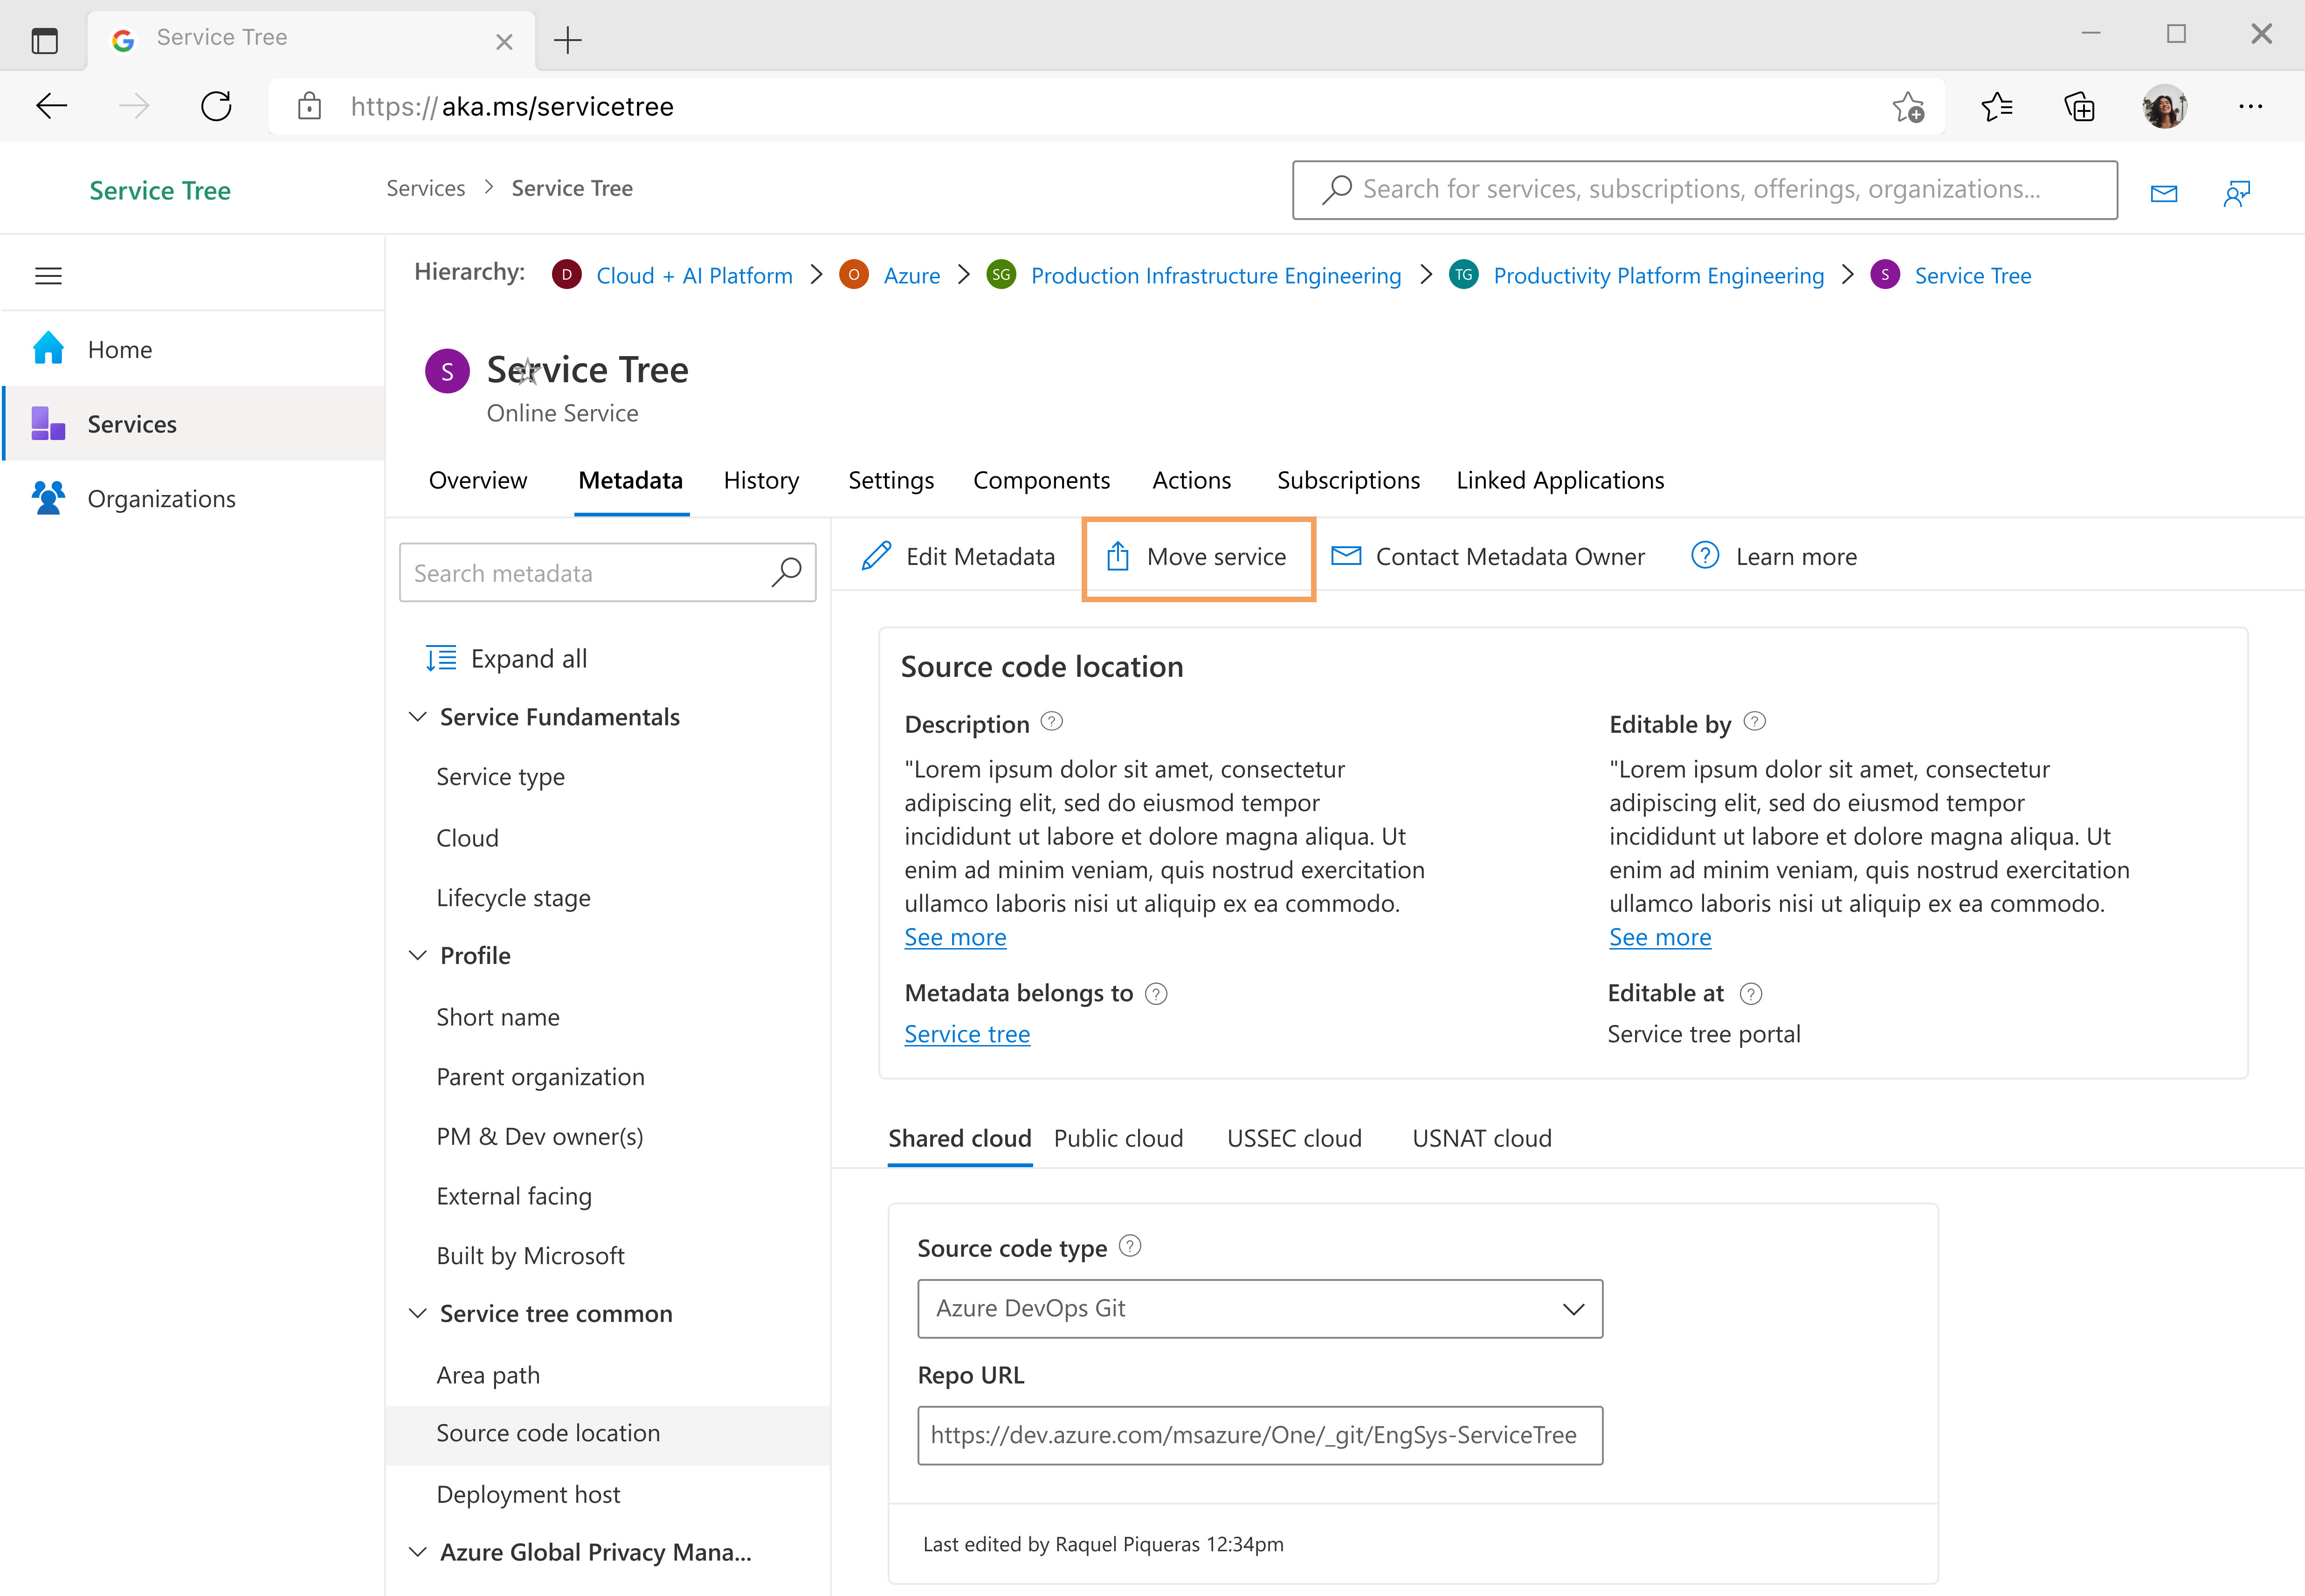Collapse the Profile section

pyautogui.click(x=418, y=955)
